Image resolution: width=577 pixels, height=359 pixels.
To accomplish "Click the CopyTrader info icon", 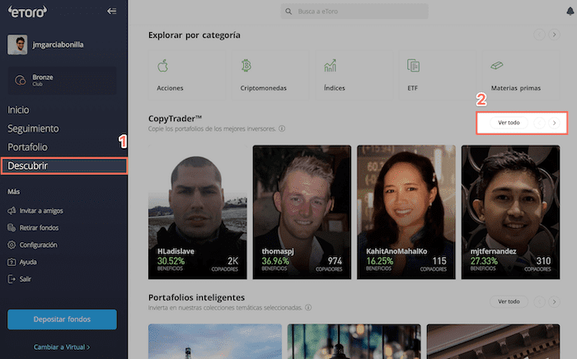I will 282,128.
